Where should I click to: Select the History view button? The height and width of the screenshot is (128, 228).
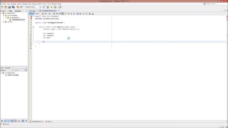[x=37, y=14]
